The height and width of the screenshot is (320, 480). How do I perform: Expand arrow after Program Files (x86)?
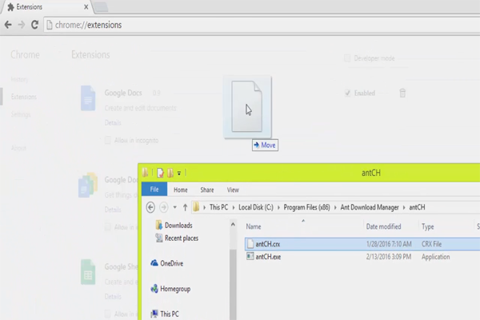point(335,208)
